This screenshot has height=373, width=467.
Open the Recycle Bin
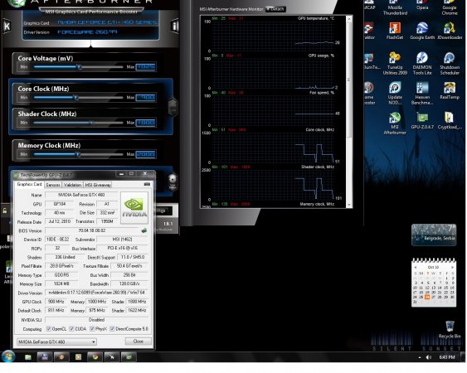pyautogui.click(x=450, y=329)
